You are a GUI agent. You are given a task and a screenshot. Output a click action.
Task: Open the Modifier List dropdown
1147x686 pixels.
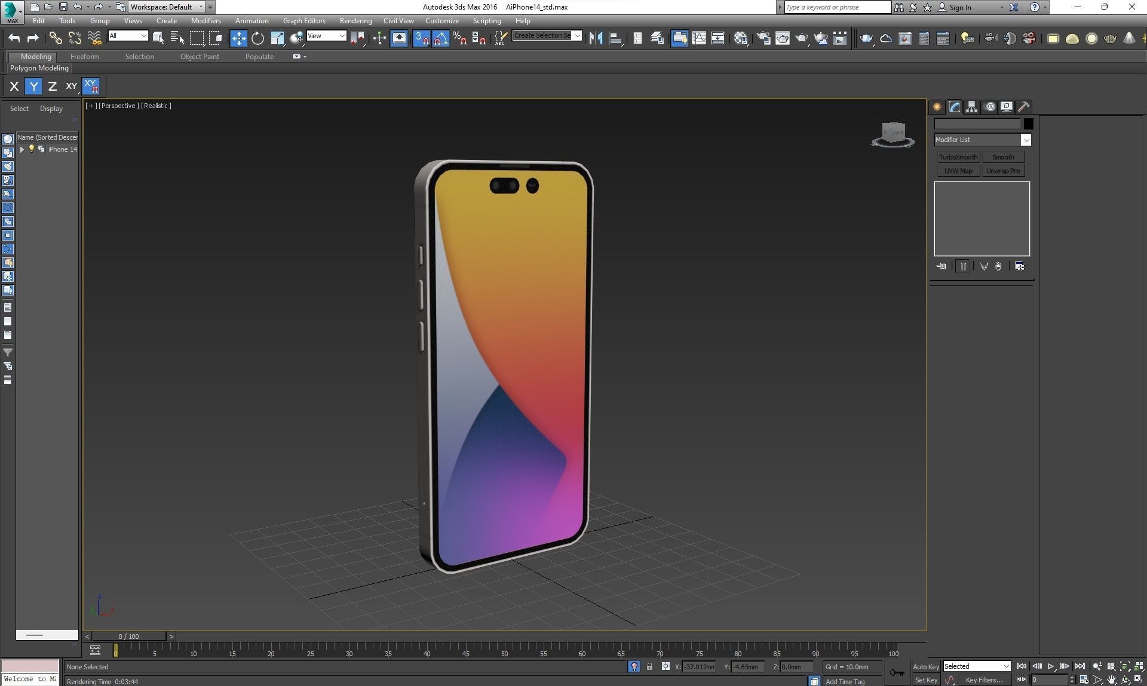click(983, 140)
